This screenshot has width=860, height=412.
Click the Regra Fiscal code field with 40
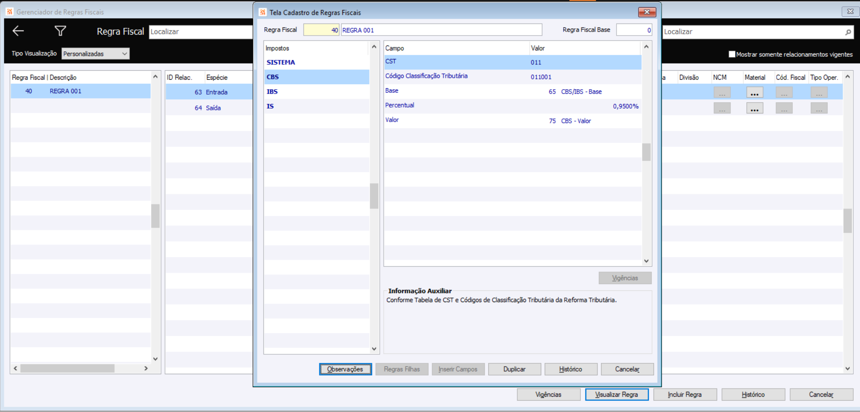pyautogui.click(x=321, y=30)
